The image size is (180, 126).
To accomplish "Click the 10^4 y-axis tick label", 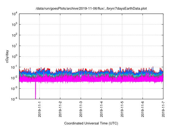I will click(x=14, y=14).
